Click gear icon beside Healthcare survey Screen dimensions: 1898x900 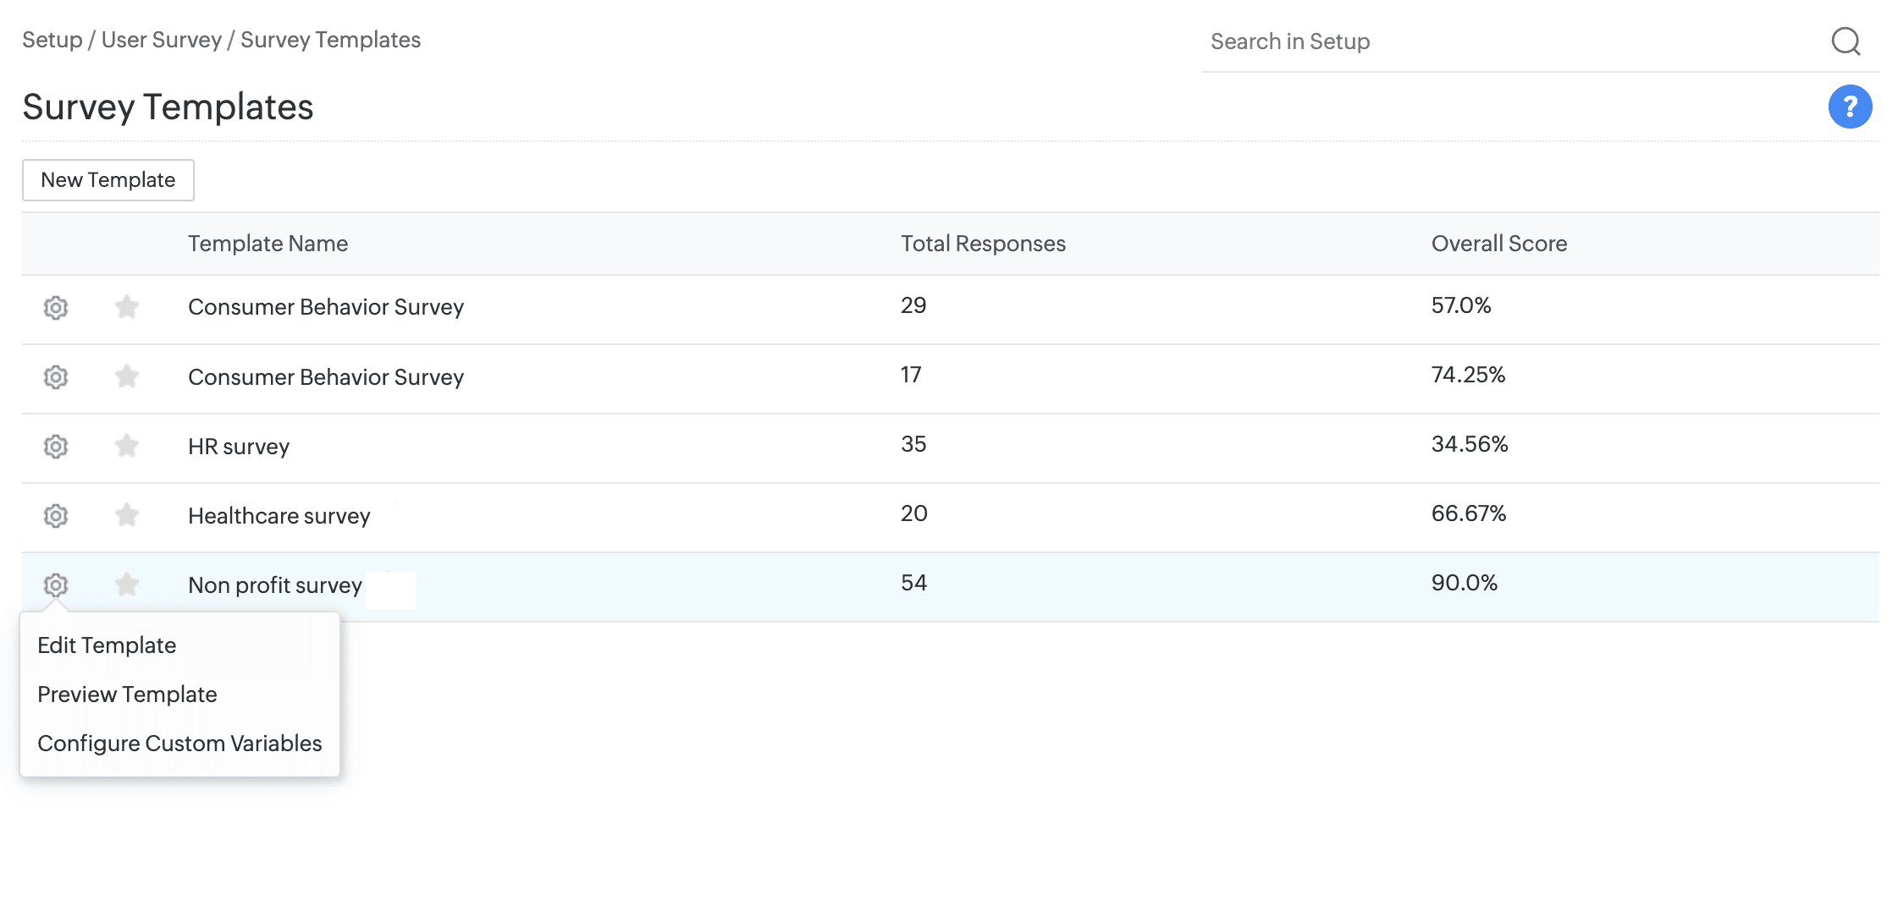pyautogui.click(x=56, y=515)
